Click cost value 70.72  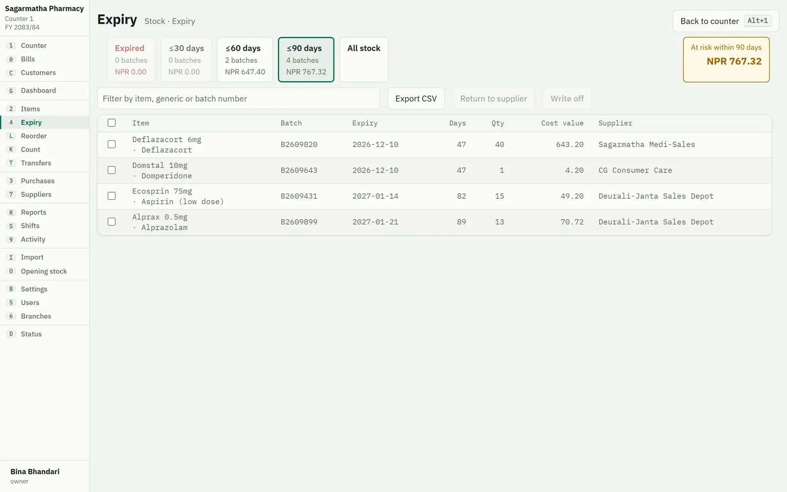[572, 222]
